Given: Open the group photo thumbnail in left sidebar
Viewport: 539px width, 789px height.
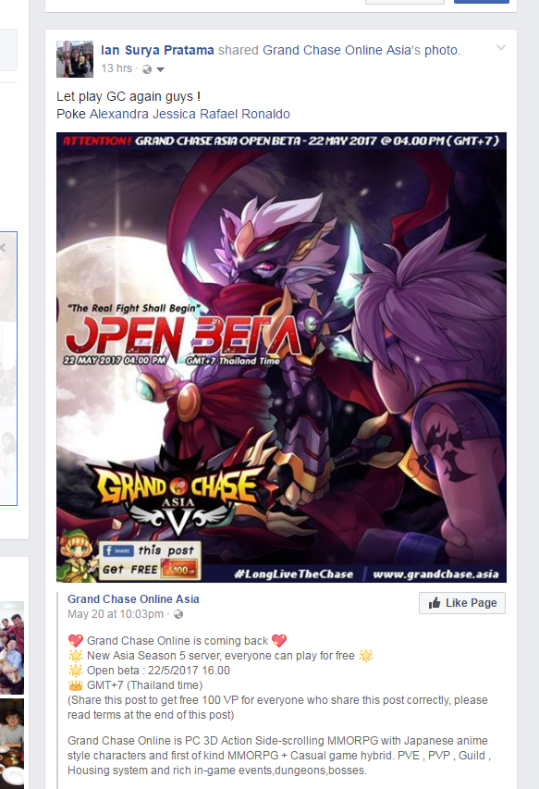Looking at the screenshot, I should click(x=12, y=647).
